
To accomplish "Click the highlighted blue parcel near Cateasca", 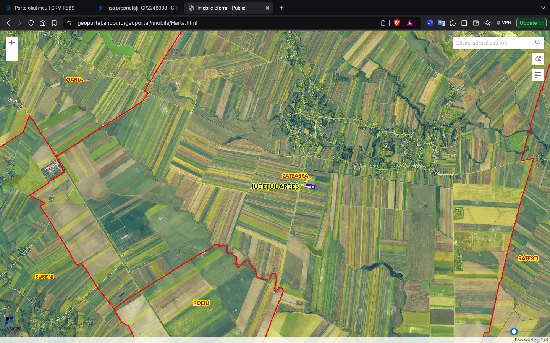I will 311,186.
